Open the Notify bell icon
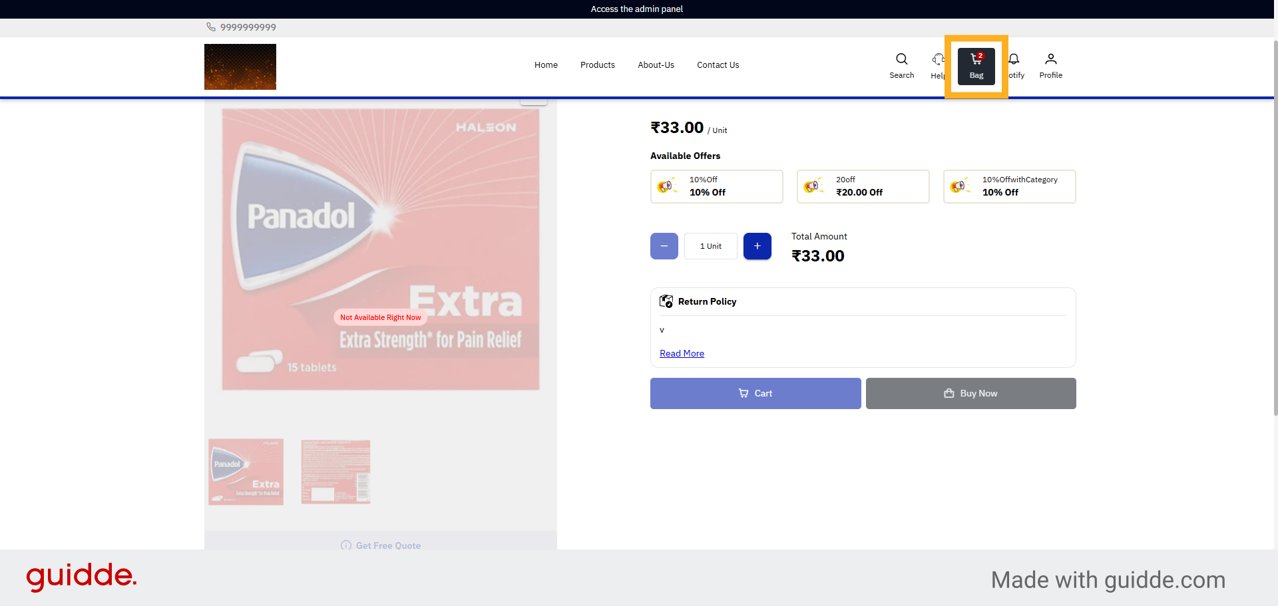 click(x=1014, y=59)
